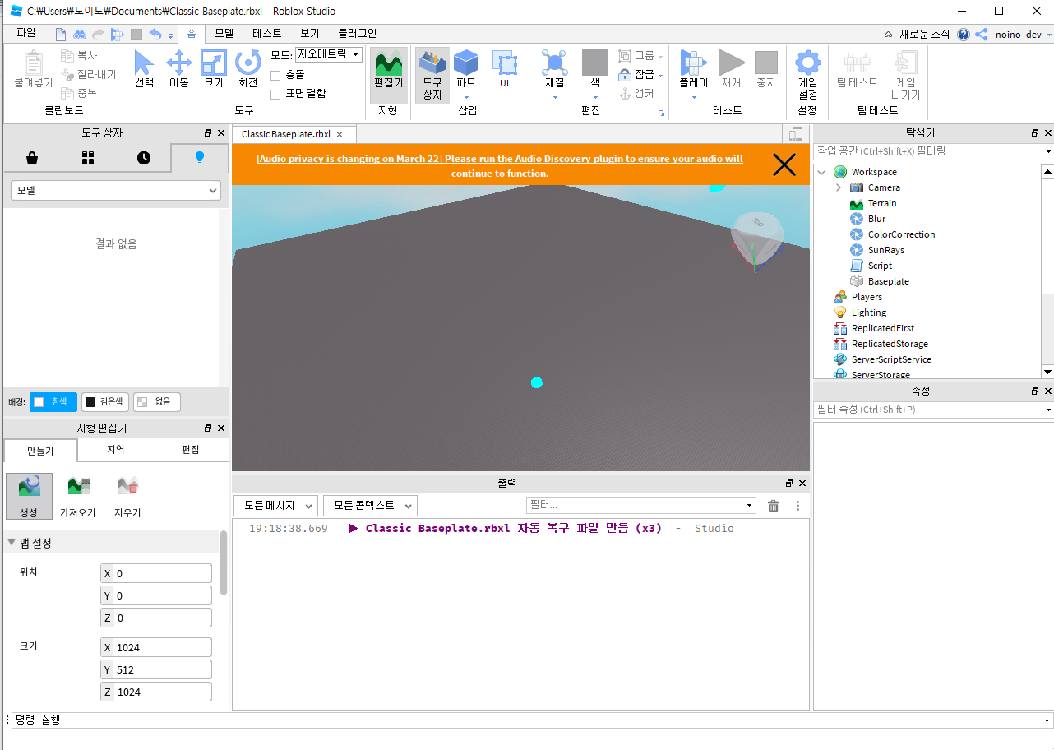Open the 모든 메시지 filter dropdown

275,505
